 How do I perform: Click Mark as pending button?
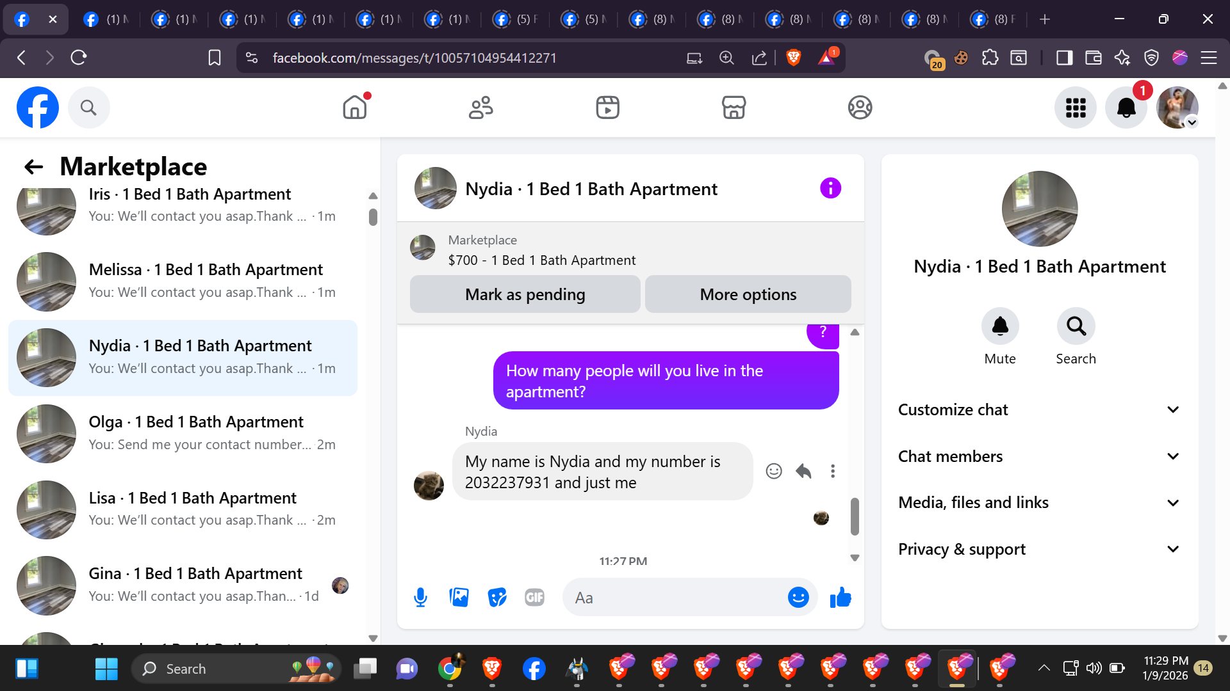pyautogui.click(x=525, y=295)
